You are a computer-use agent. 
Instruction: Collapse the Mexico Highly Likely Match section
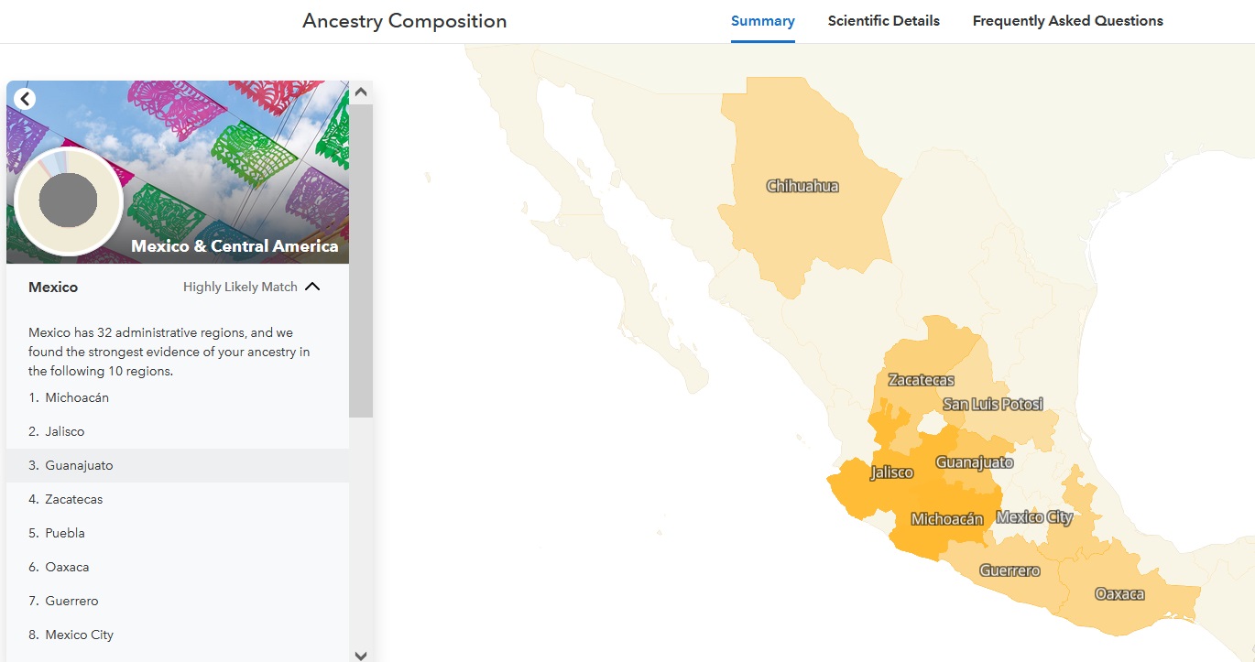pyautogui.click(x=312, y=286)
